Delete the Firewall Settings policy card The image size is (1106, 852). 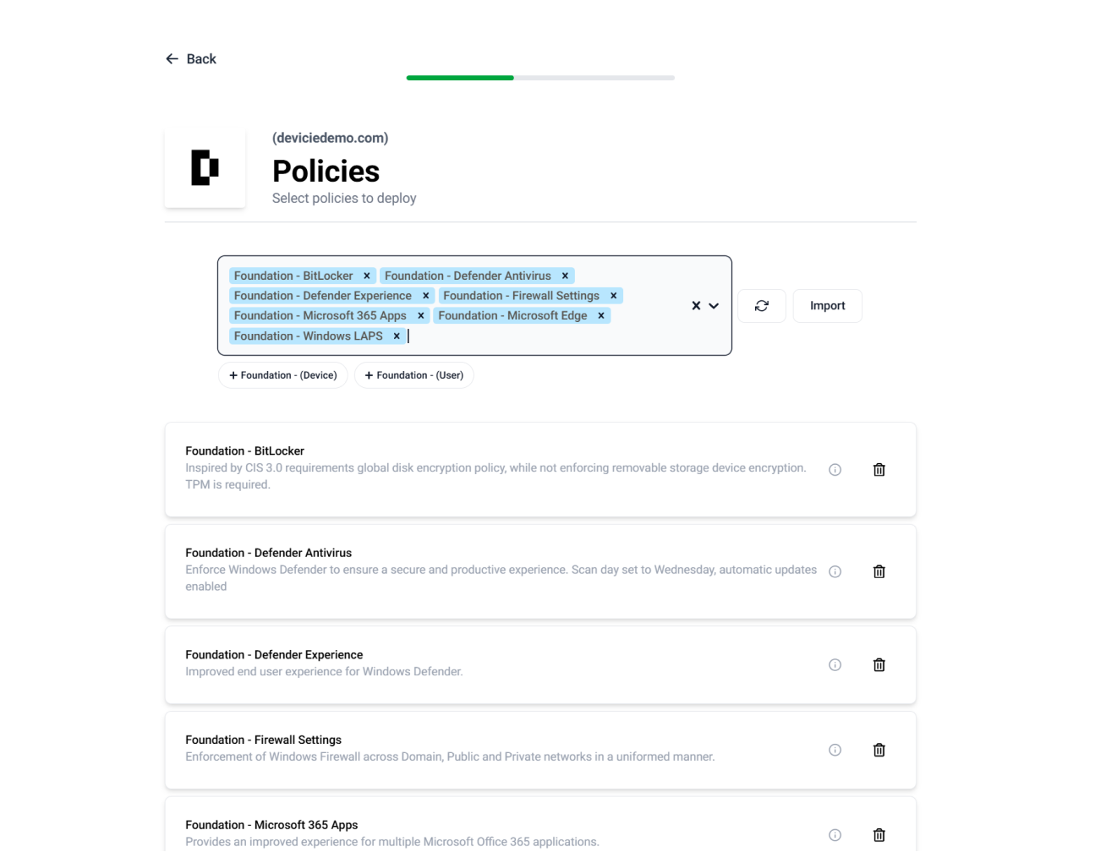(x=879, y=750)
